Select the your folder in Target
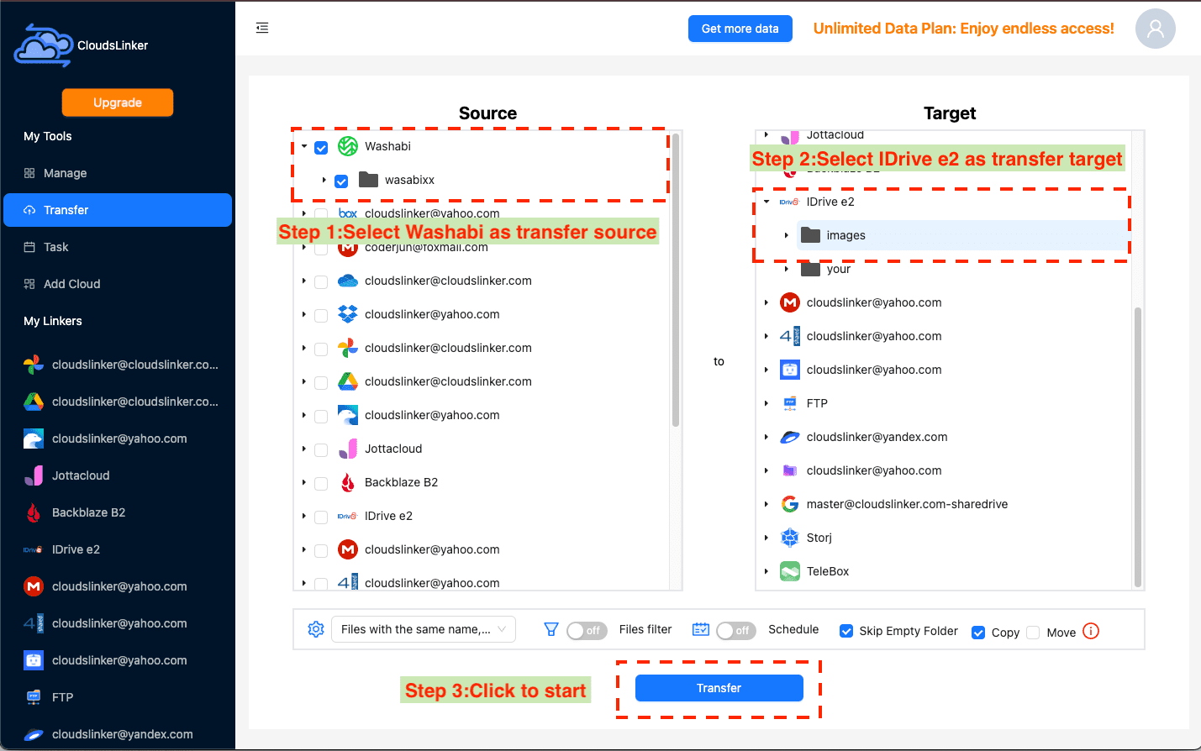Viewport: 1201px width, 751px height. click(x=839, y=269)
